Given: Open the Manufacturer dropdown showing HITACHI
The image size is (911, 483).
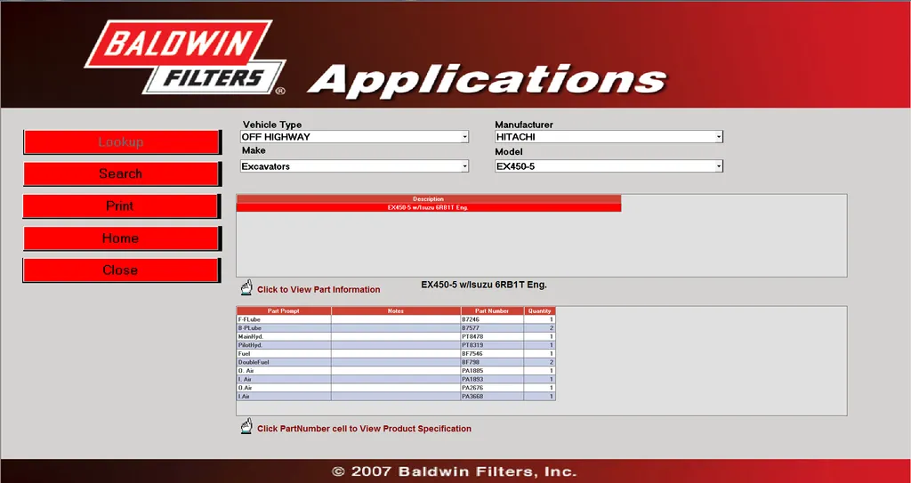Looking at the screenshot, I should click(719, 137).
